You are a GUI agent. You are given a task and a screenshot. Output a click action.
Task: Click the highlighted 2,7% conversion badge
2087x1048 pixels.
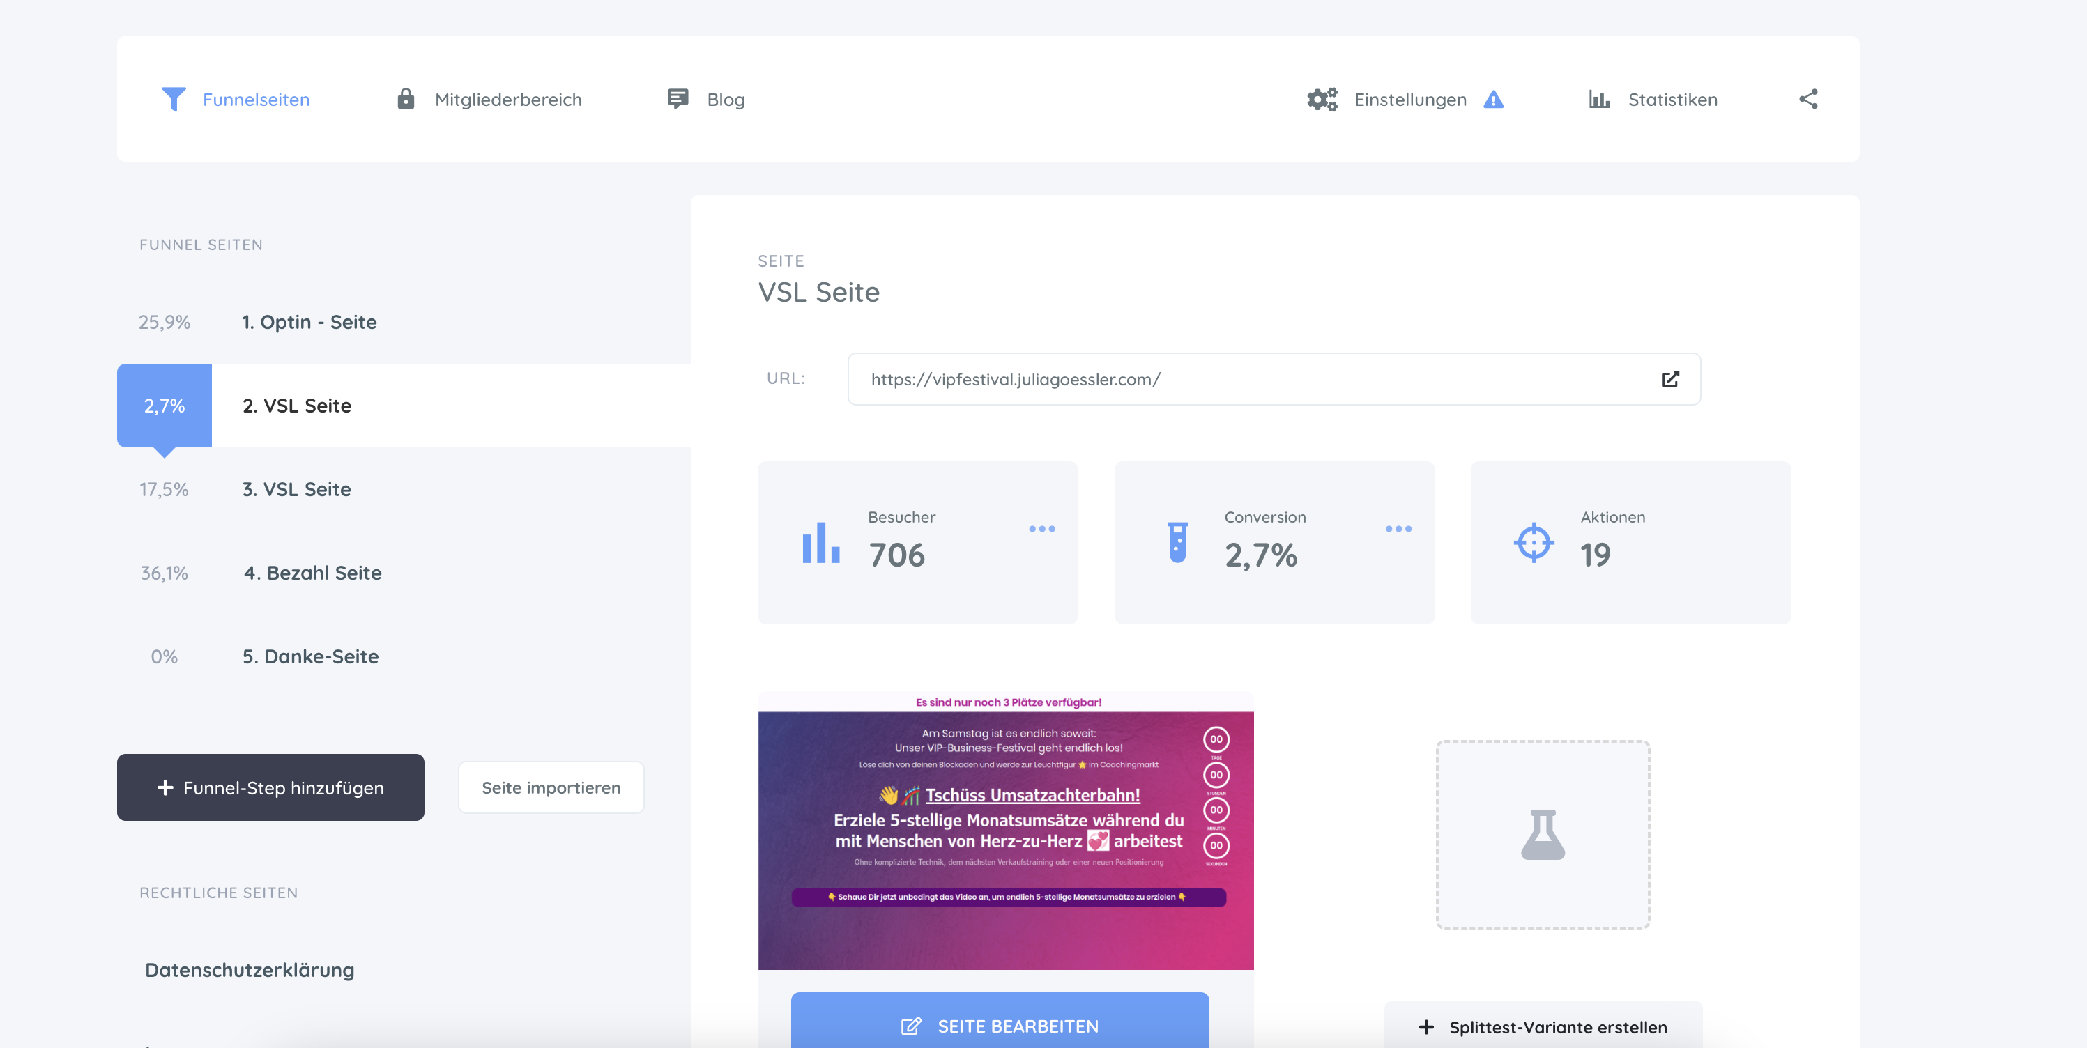(x=165, y=405)
